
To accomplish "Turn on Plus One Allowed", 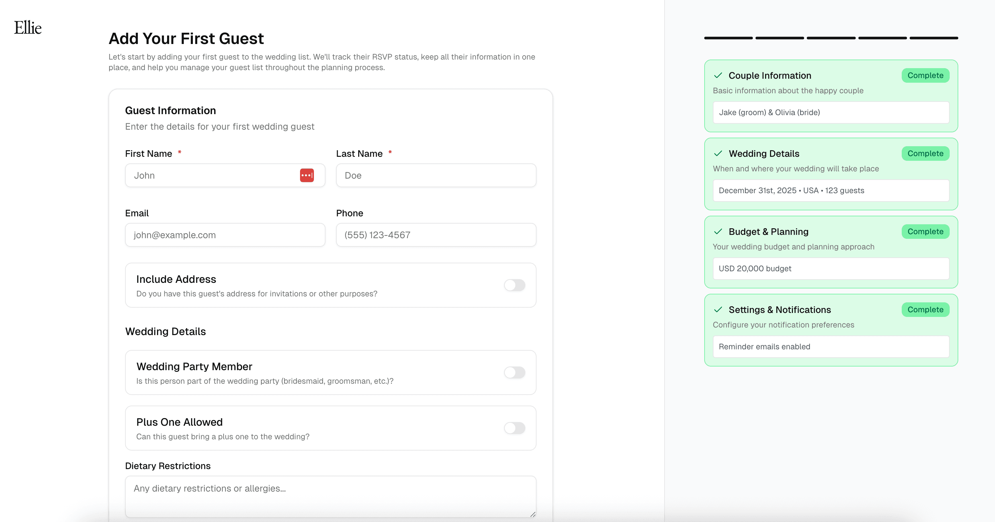I will [x=514, y=428].
